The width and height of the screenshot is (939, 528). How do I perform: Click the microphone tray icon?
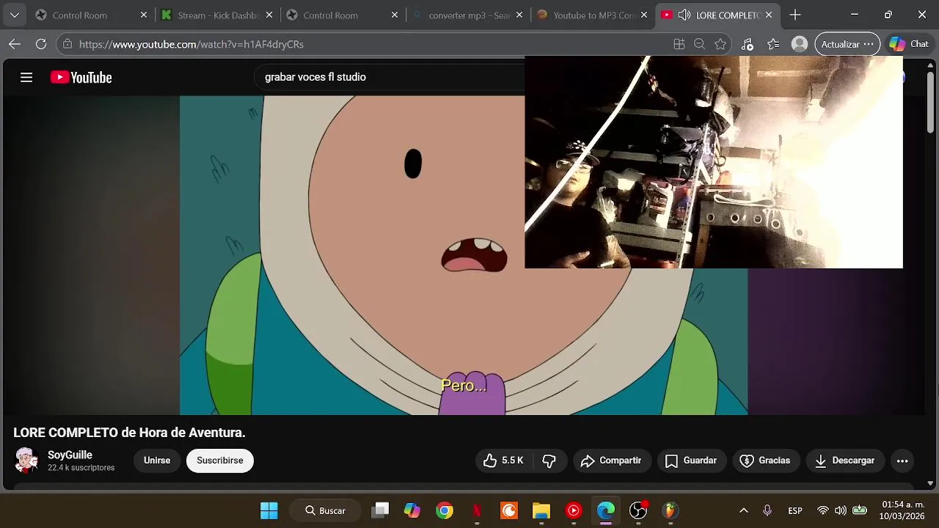pos(767,510)
